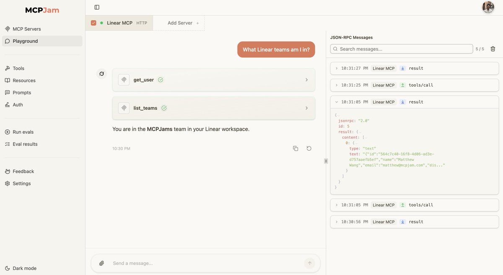Screen dimensions: 503x275
Task: Click Linear MCP badge on 10:31:25 PM row
Action: pyautogui.click(x=384, y=85)
